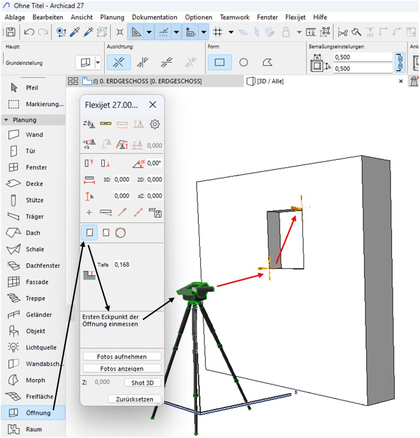The height and width of the screenshot is (438, 420).
Task: Toggle the dimension chain link lock
Action: pyautogui.click(x=400, y=62)
